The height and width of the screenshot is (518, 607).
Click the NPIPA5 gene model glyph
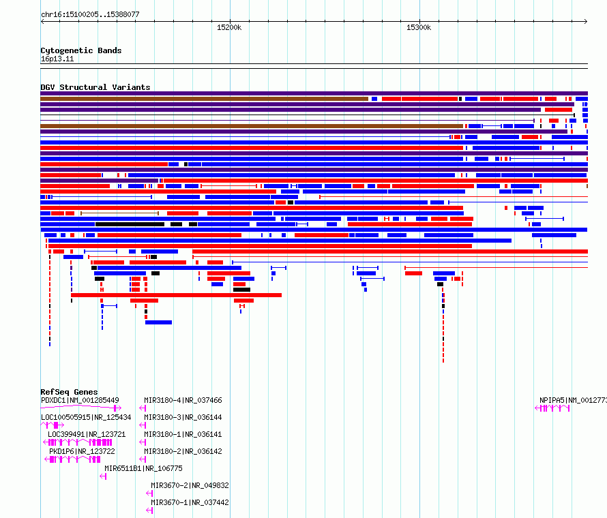(552, 408)
